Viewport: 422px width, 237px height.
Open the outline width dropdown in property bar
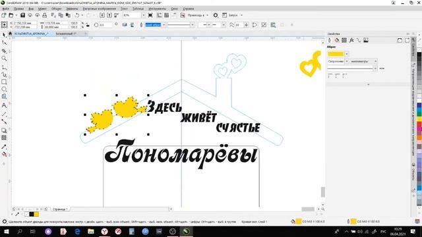coord(164,25)
